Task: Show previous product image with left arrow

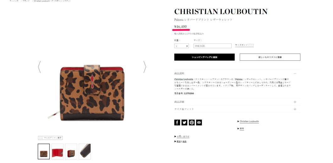Action: click(x=39, y=67)
